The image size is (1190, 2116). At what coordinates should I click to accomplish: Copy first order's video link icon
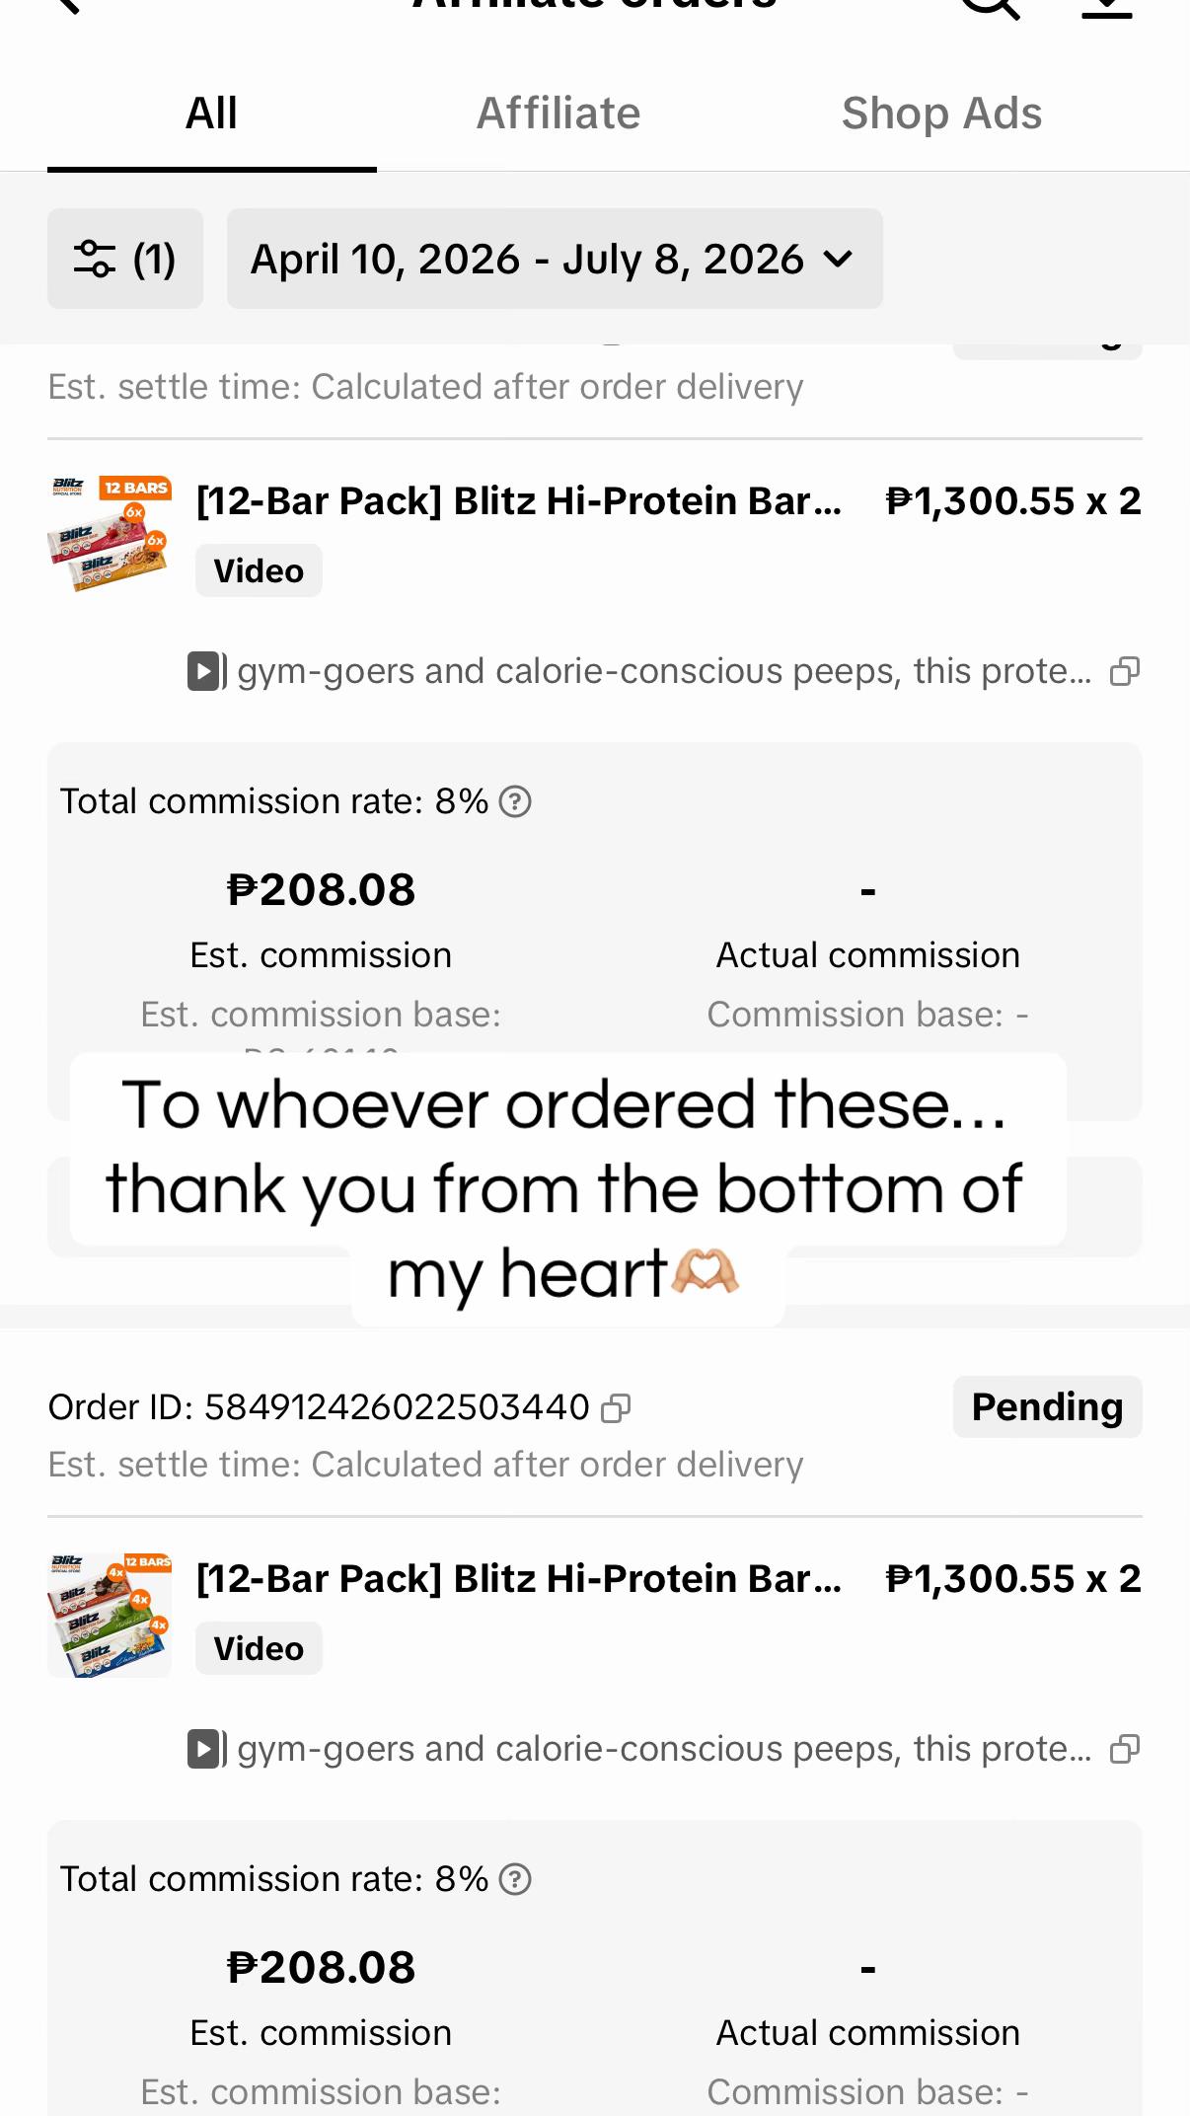click(x=1125, y=671)
